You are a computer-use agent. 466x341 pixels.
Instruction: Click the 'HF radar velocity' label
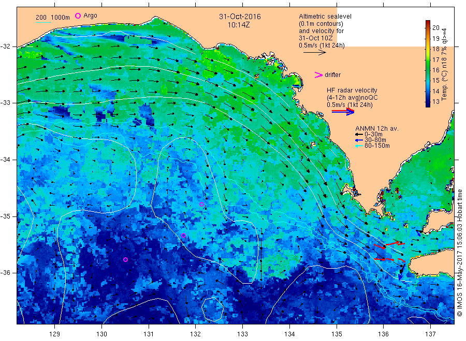click(x=352, y=90)
